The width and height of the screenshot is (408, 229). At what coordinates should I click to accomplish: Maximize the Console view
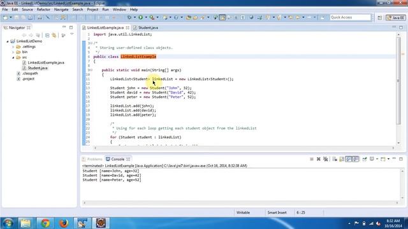click(401, 158)
